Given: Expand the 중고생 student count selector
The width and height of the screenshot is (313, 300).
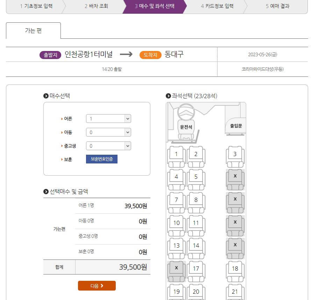Looking at the screenshot, I should coord(108,146).
